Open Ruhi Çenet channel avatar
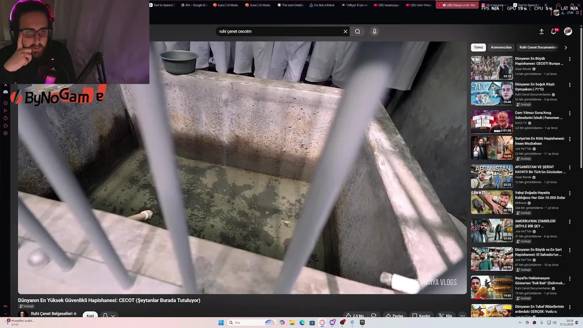 [23, 314]
